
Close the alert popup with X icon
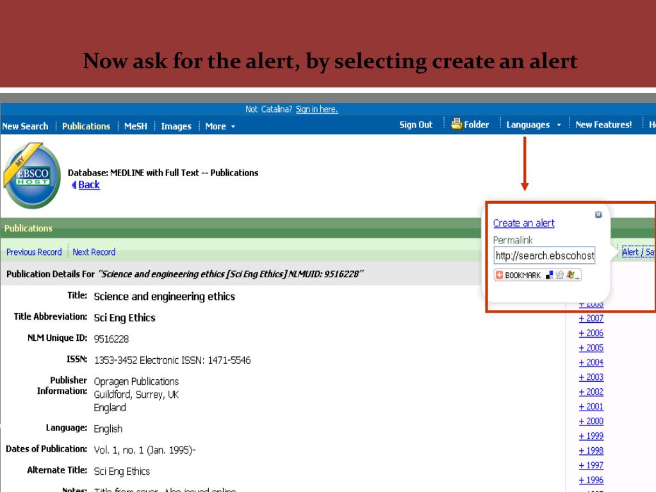pos(598,214)
